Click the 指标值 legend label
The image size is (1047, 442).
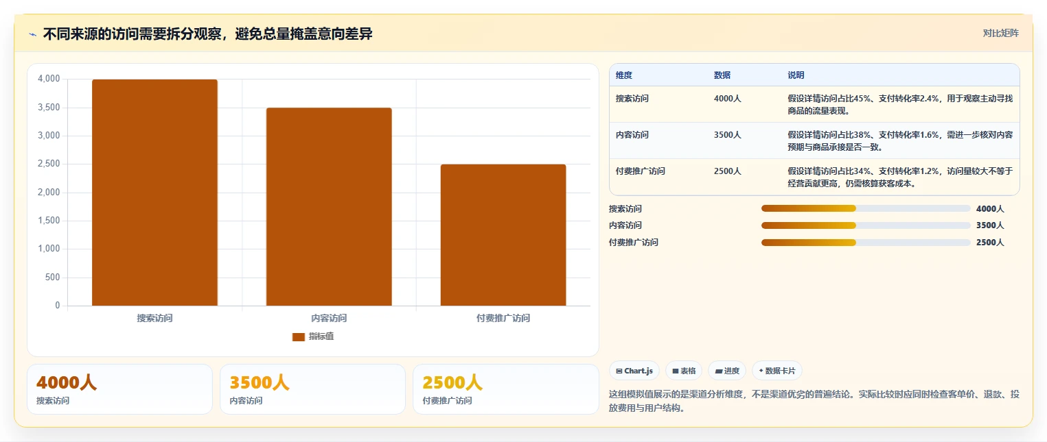coord(321,336)
